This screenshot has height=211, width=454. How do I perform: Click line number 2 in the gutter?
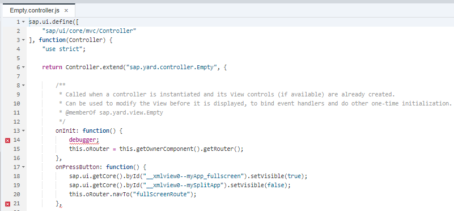click(18, 31)
